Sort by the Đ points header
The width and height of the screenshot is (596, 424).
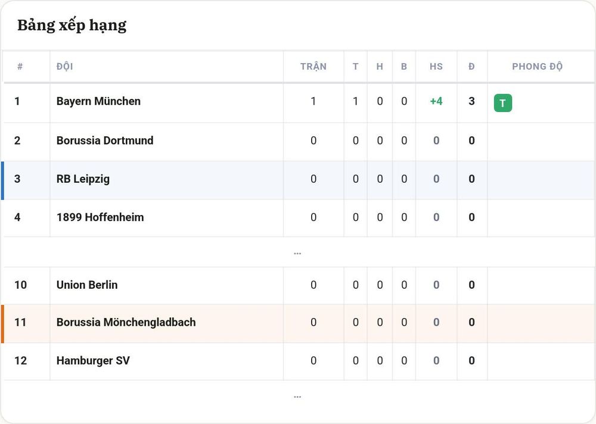tap(471, 67)
